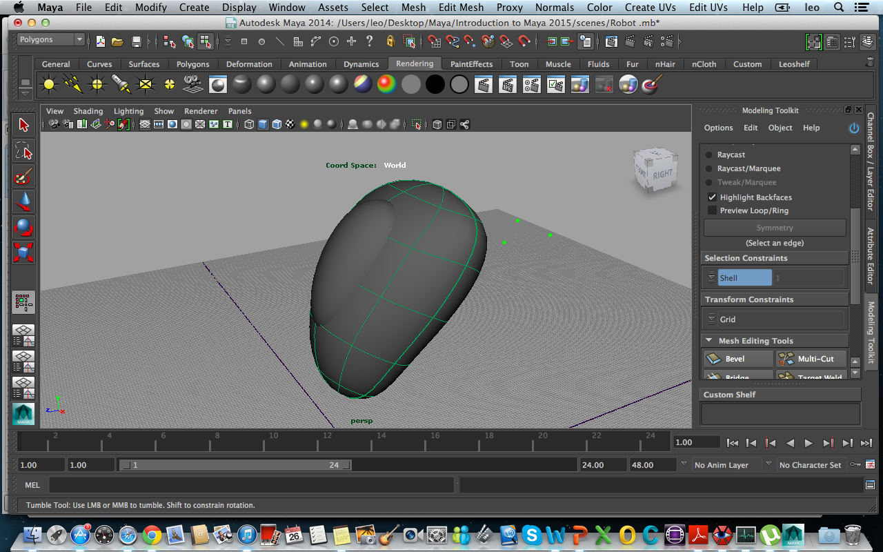Choose the Paint Selection tool
This screenshot has width=883, height=552.
tap(23, 176)
